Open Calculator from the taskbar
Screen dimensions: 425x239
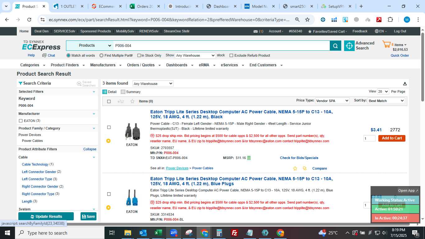pos(220,233)
